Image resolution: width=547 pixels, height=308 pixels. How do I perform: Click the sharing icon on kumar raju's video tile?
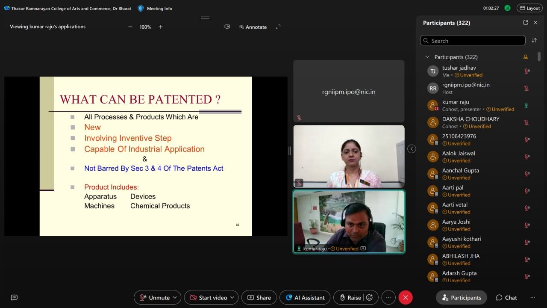click(363, 249)
